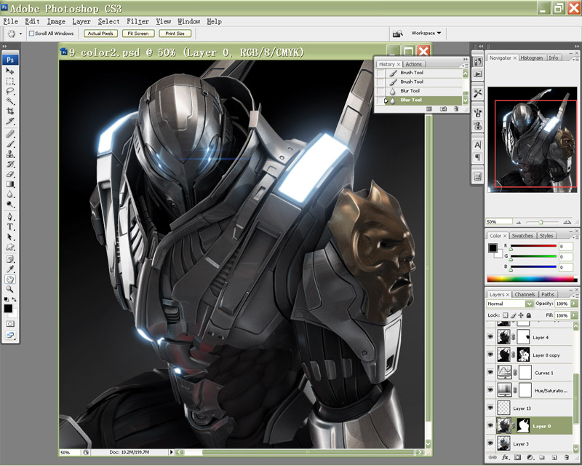582x466 pixels.
Task: Select the Eraser tool
Action: coord(10,174)
